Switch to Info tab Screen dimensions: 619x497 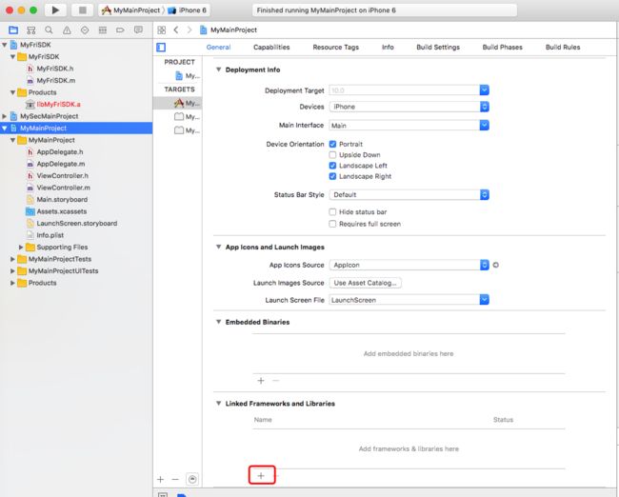[x=388, y=47]
